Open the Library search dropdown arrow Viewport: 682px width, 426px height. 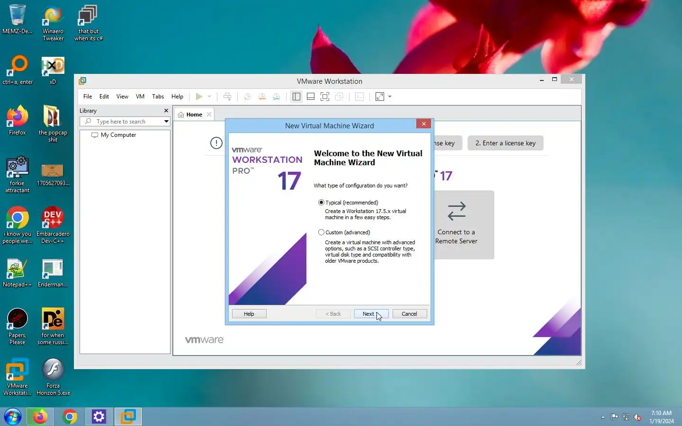[x=166, y=122]
